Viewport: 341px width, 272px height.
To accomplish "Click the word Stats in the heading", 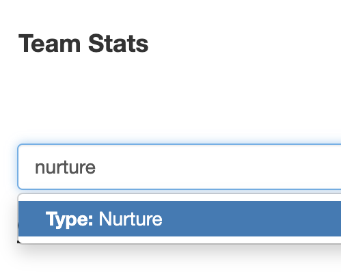I will 118,43.
